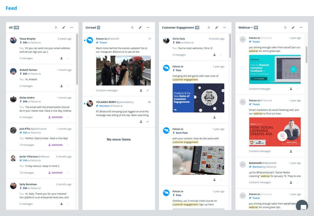Assign Ankesh Kumar conversation via person icon
The image size is (314, 216).
coord(61,86)
